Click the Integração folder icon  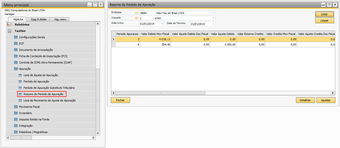click(x=16, y=126)
